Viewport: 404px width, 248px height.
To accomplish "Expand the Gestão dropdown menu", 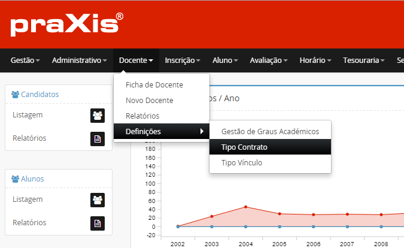I will (25, 61).
